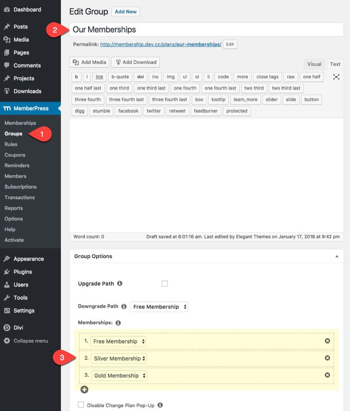Open Downgrade Path info tooltip icon
Viewport: 350px width, 411px height.
pos(124,306)
